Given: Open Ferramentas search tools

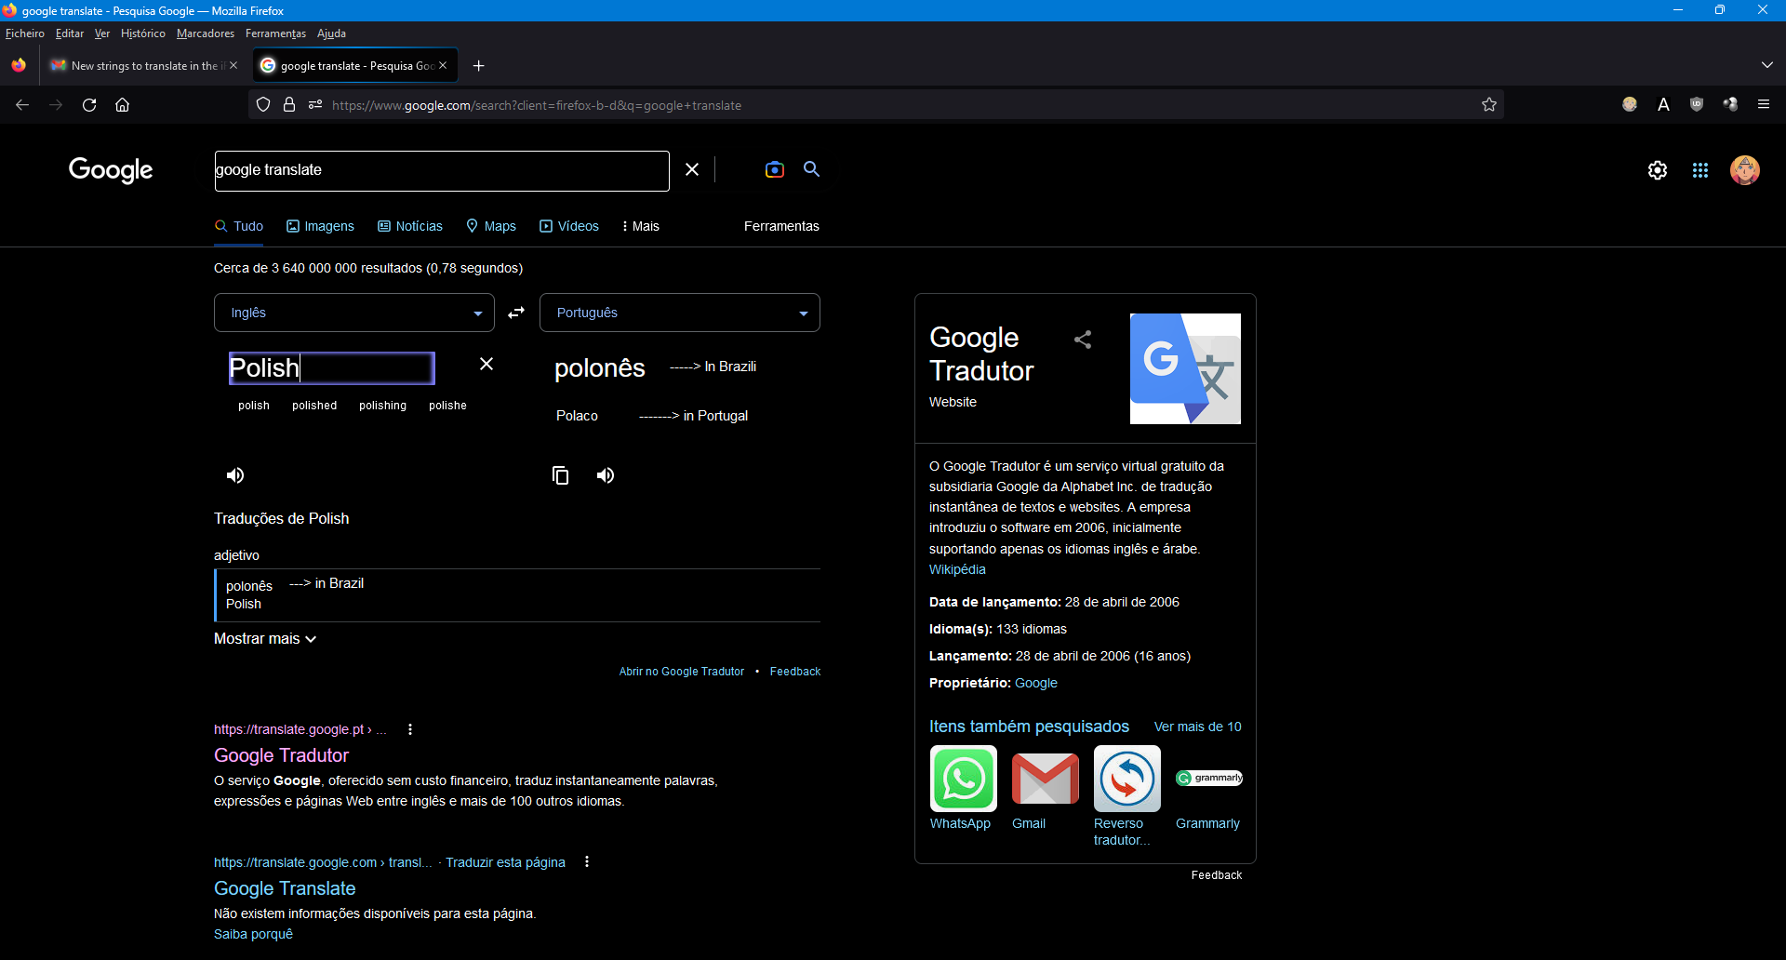Looking at the screenshot, I should click(x=781, y=226).
